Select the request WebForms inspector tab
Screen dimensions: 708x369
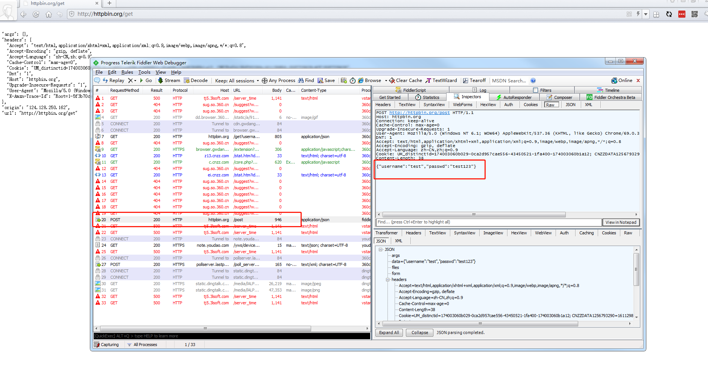(462, 105)
